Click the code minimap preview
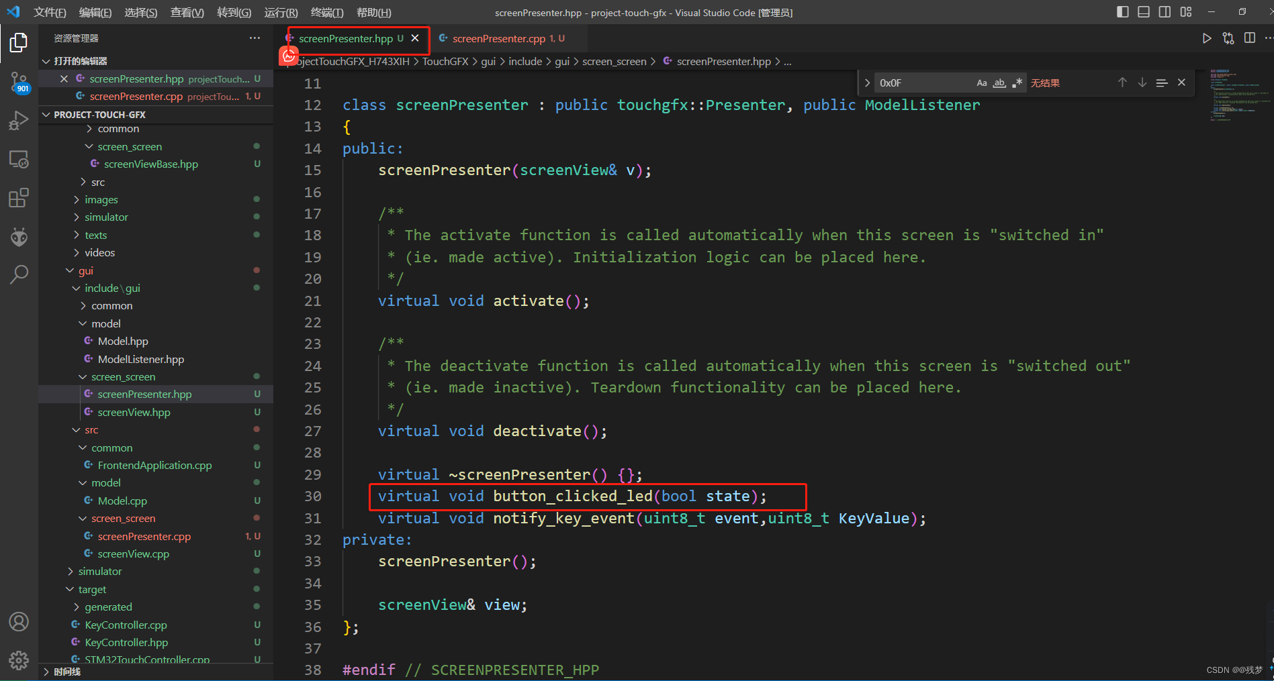This screenshot has width=1274, height=681. point(1241,95)
